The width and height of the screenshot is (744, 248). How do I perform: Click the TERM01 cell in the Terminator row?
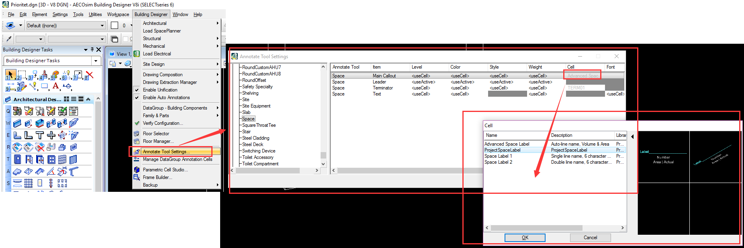(585, 88)
